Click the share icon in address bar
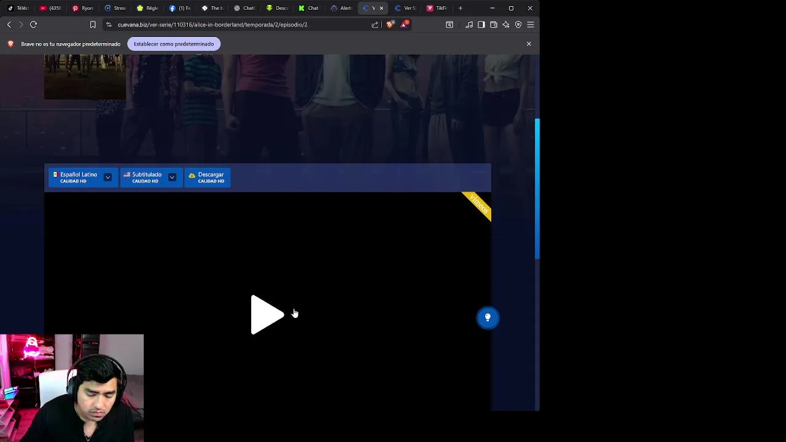 pyautogui.click(x=375, y=25)
